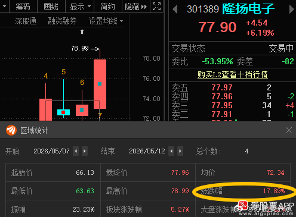296x217 pixels.
Task: Click the 隐藏 hide panel button
Action: tap(135, 7)
